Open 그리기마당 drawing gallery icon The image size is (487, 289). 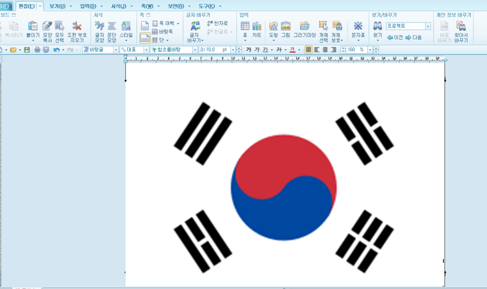(x=304, y=26)
